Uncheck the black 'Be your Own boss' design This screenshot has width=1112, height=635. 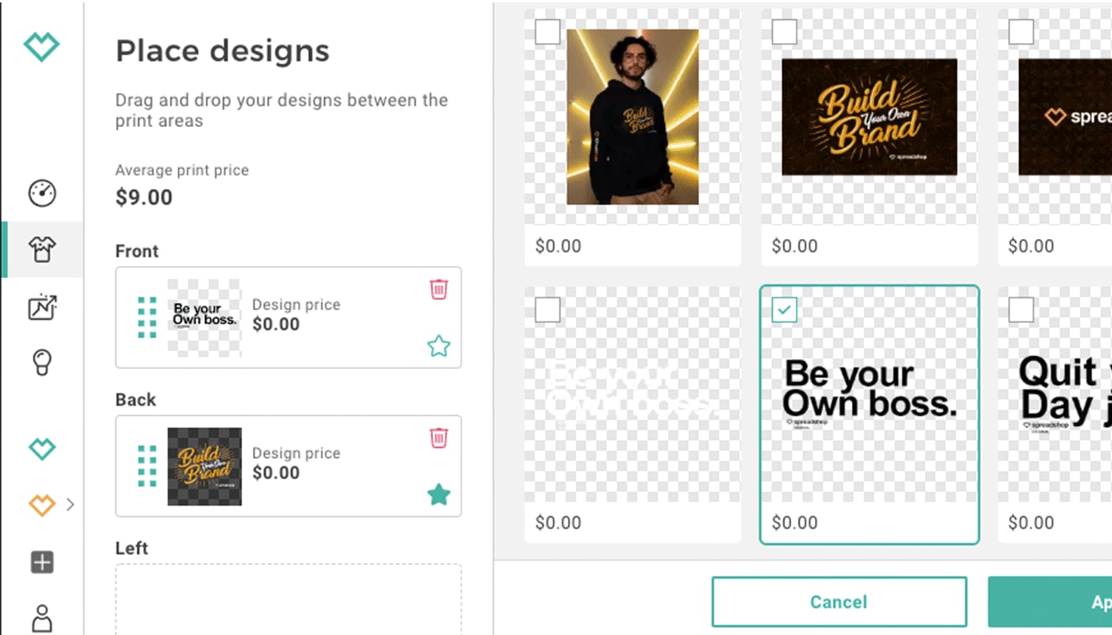click(784, 310)
